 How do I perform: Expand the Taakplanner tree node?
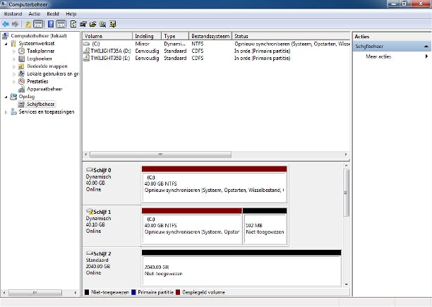click(14, 52)
